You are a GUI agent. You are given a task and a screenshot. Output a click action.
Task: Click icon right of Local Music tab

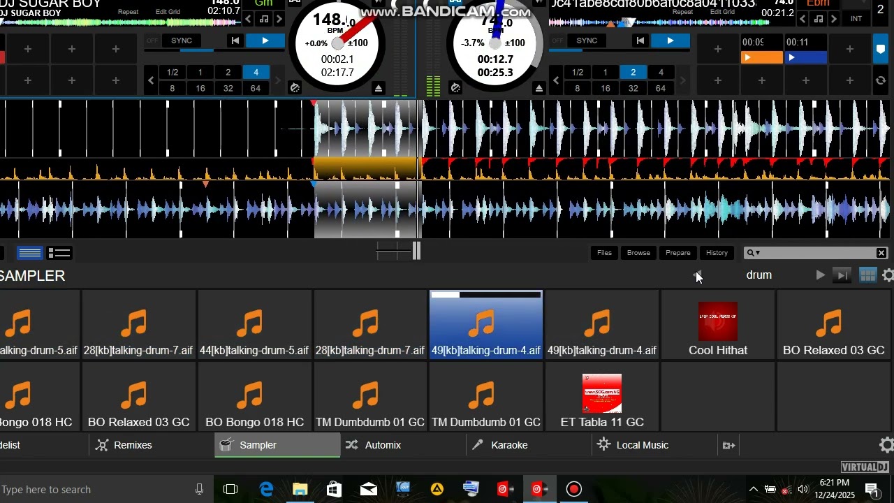728,445
